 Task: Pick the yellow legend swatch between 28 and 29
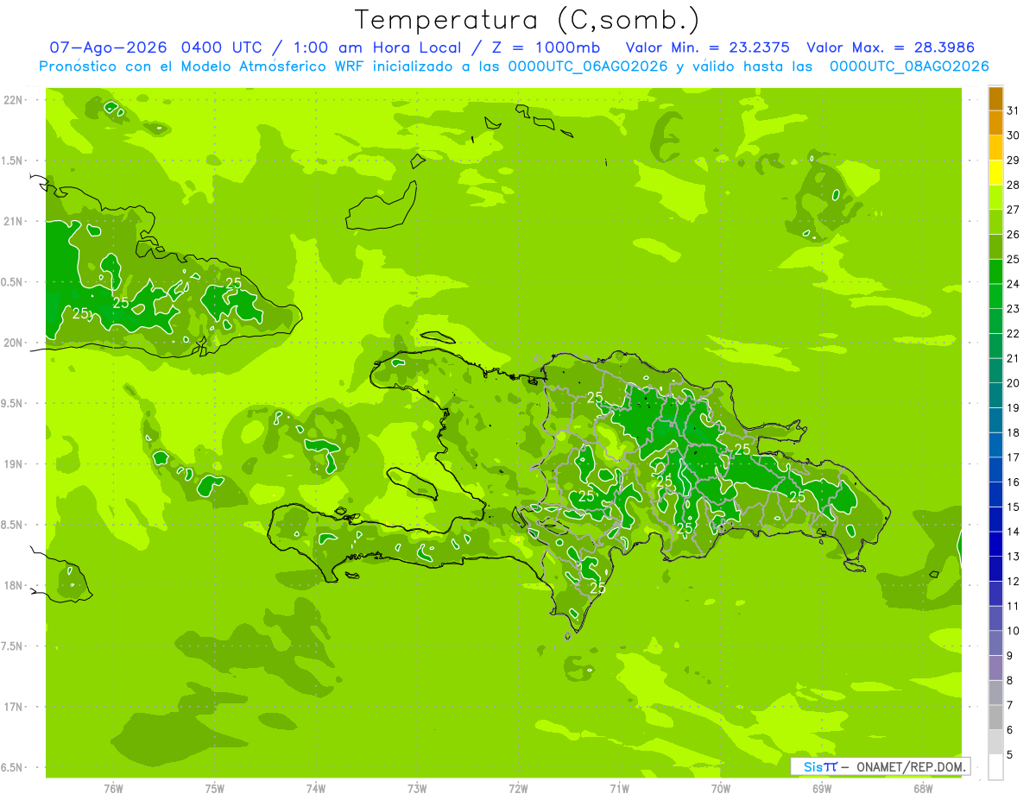coord(995,173)
